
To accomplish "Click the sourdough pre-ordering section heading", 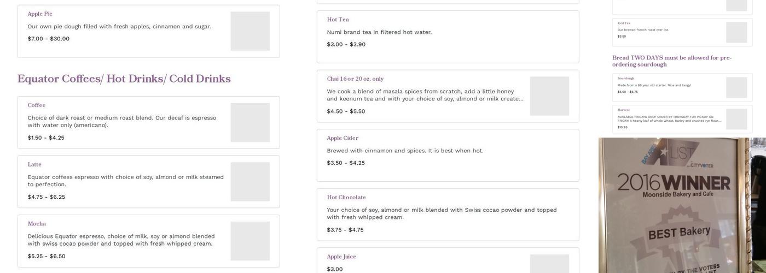I will [x=671, y=61].
